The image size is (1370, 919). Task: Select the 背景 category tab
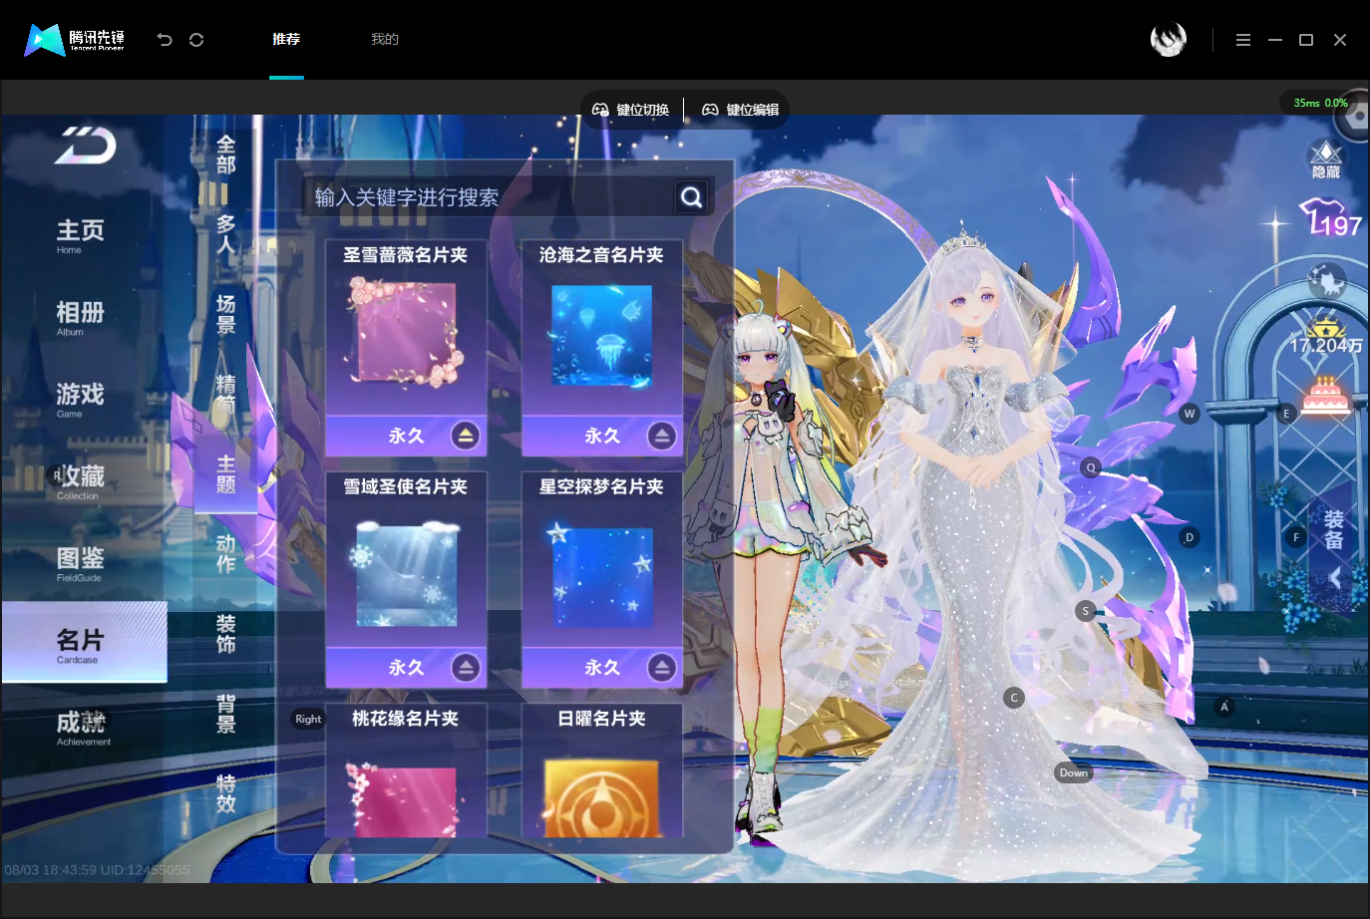pyautogui.click(x=226, y=714)
